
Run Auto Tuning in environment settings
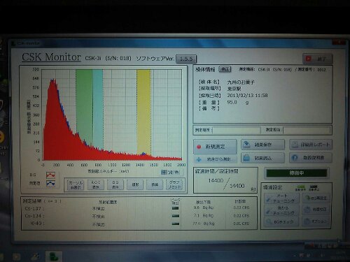[281, 198]
